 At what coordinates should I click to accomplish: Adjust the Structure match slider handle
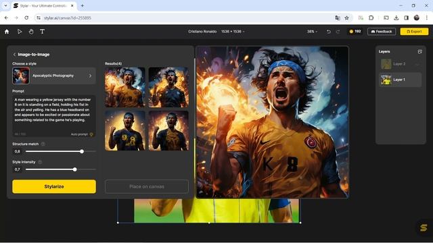pyautogui.click(x=82, y=151)
